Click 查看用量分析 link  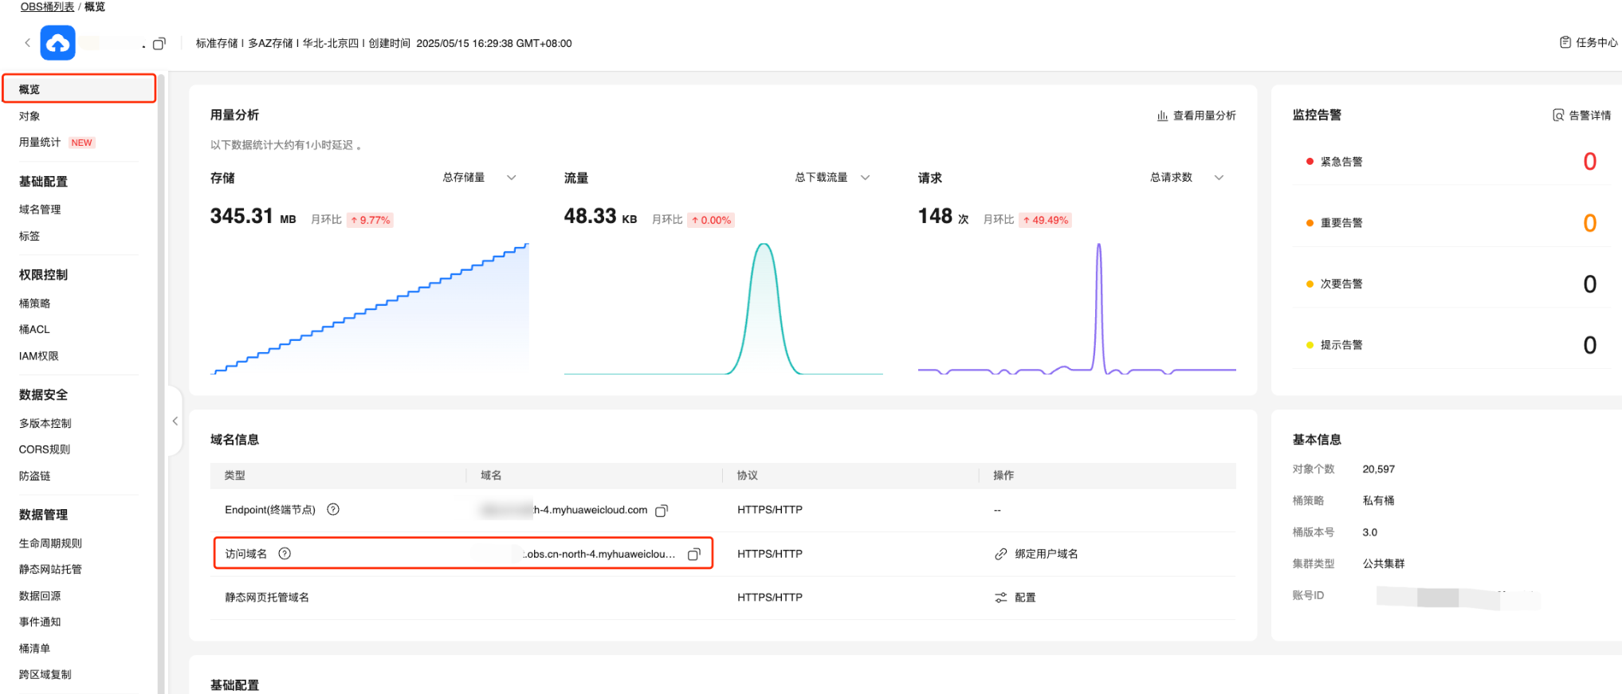click(x=1196, y=116)
